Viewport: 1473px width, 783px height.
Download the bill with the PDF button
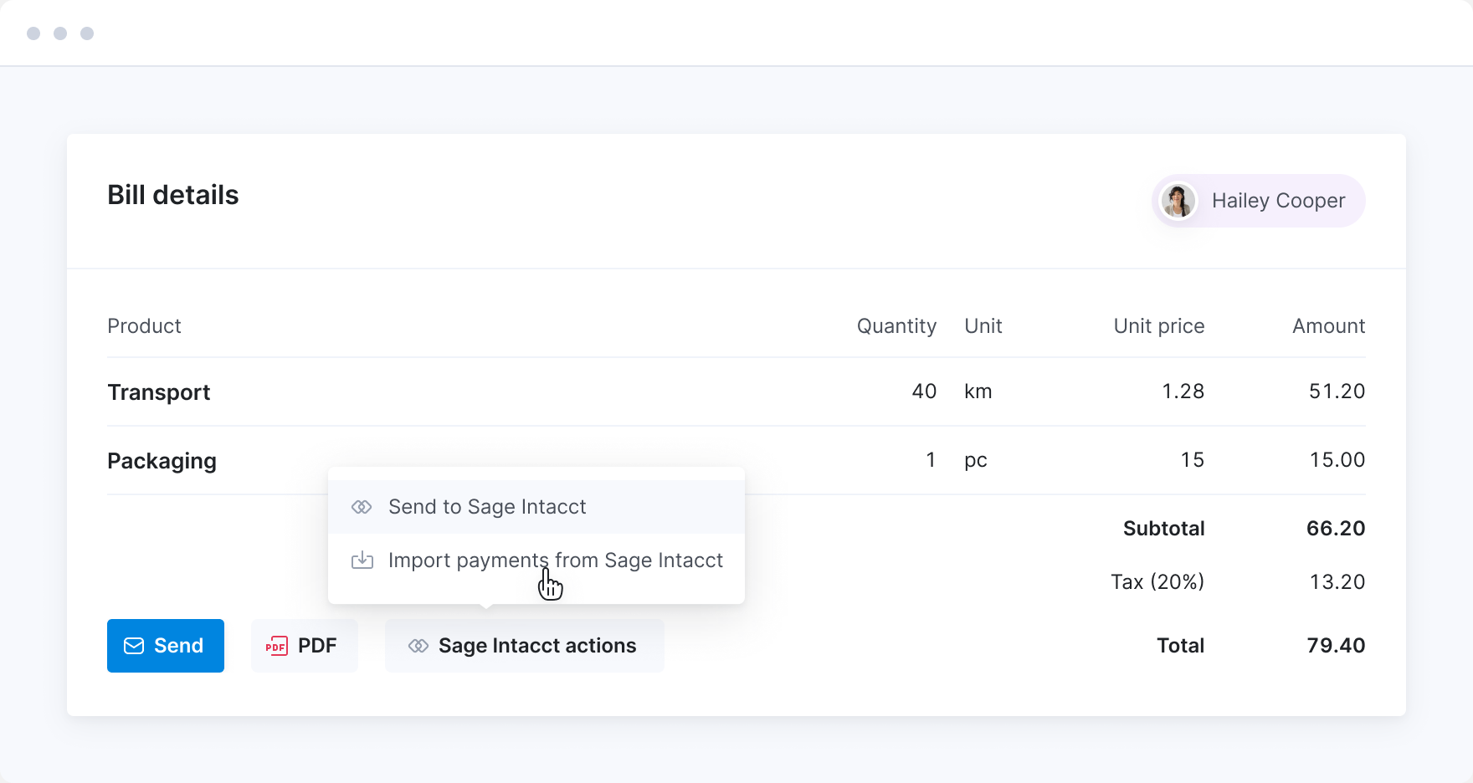[305, 646]
